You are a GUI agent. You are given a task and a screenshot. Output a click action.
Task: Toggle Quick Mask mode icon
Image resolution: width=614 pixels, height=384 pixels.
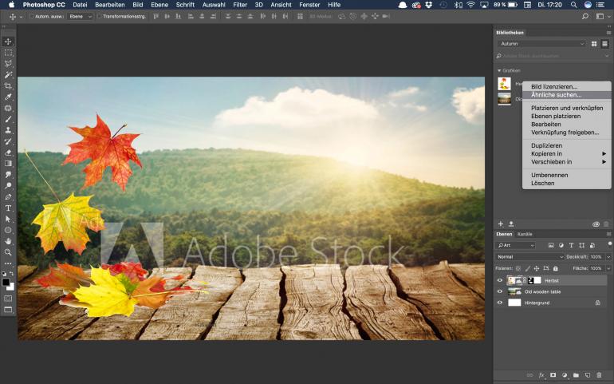pyautogui.click(x=8, y=299)
